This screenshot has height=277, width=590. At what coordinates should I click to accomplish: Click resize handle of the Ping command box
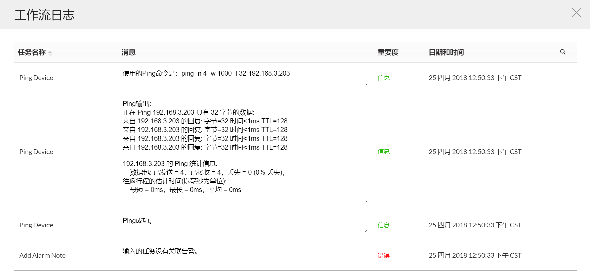click(366, 84)
